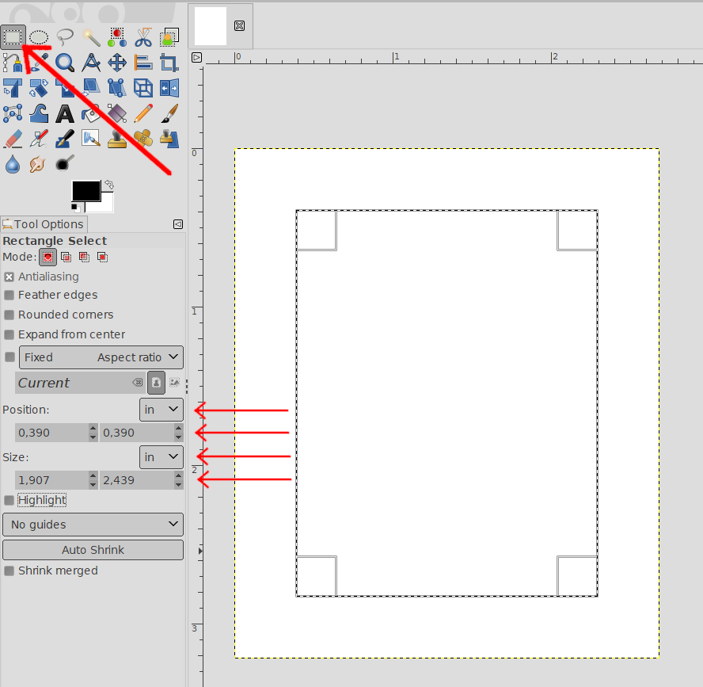Select the Paintbrush tool
Viewport: 703px width, 687px height.
pos(169,113)
